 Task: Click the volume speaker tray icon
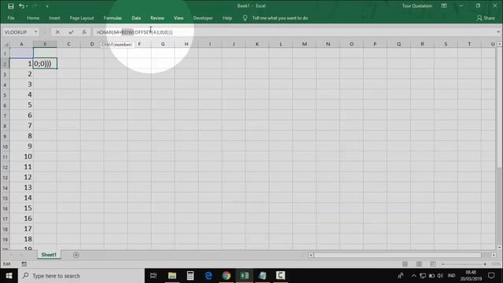coord(440,276)
